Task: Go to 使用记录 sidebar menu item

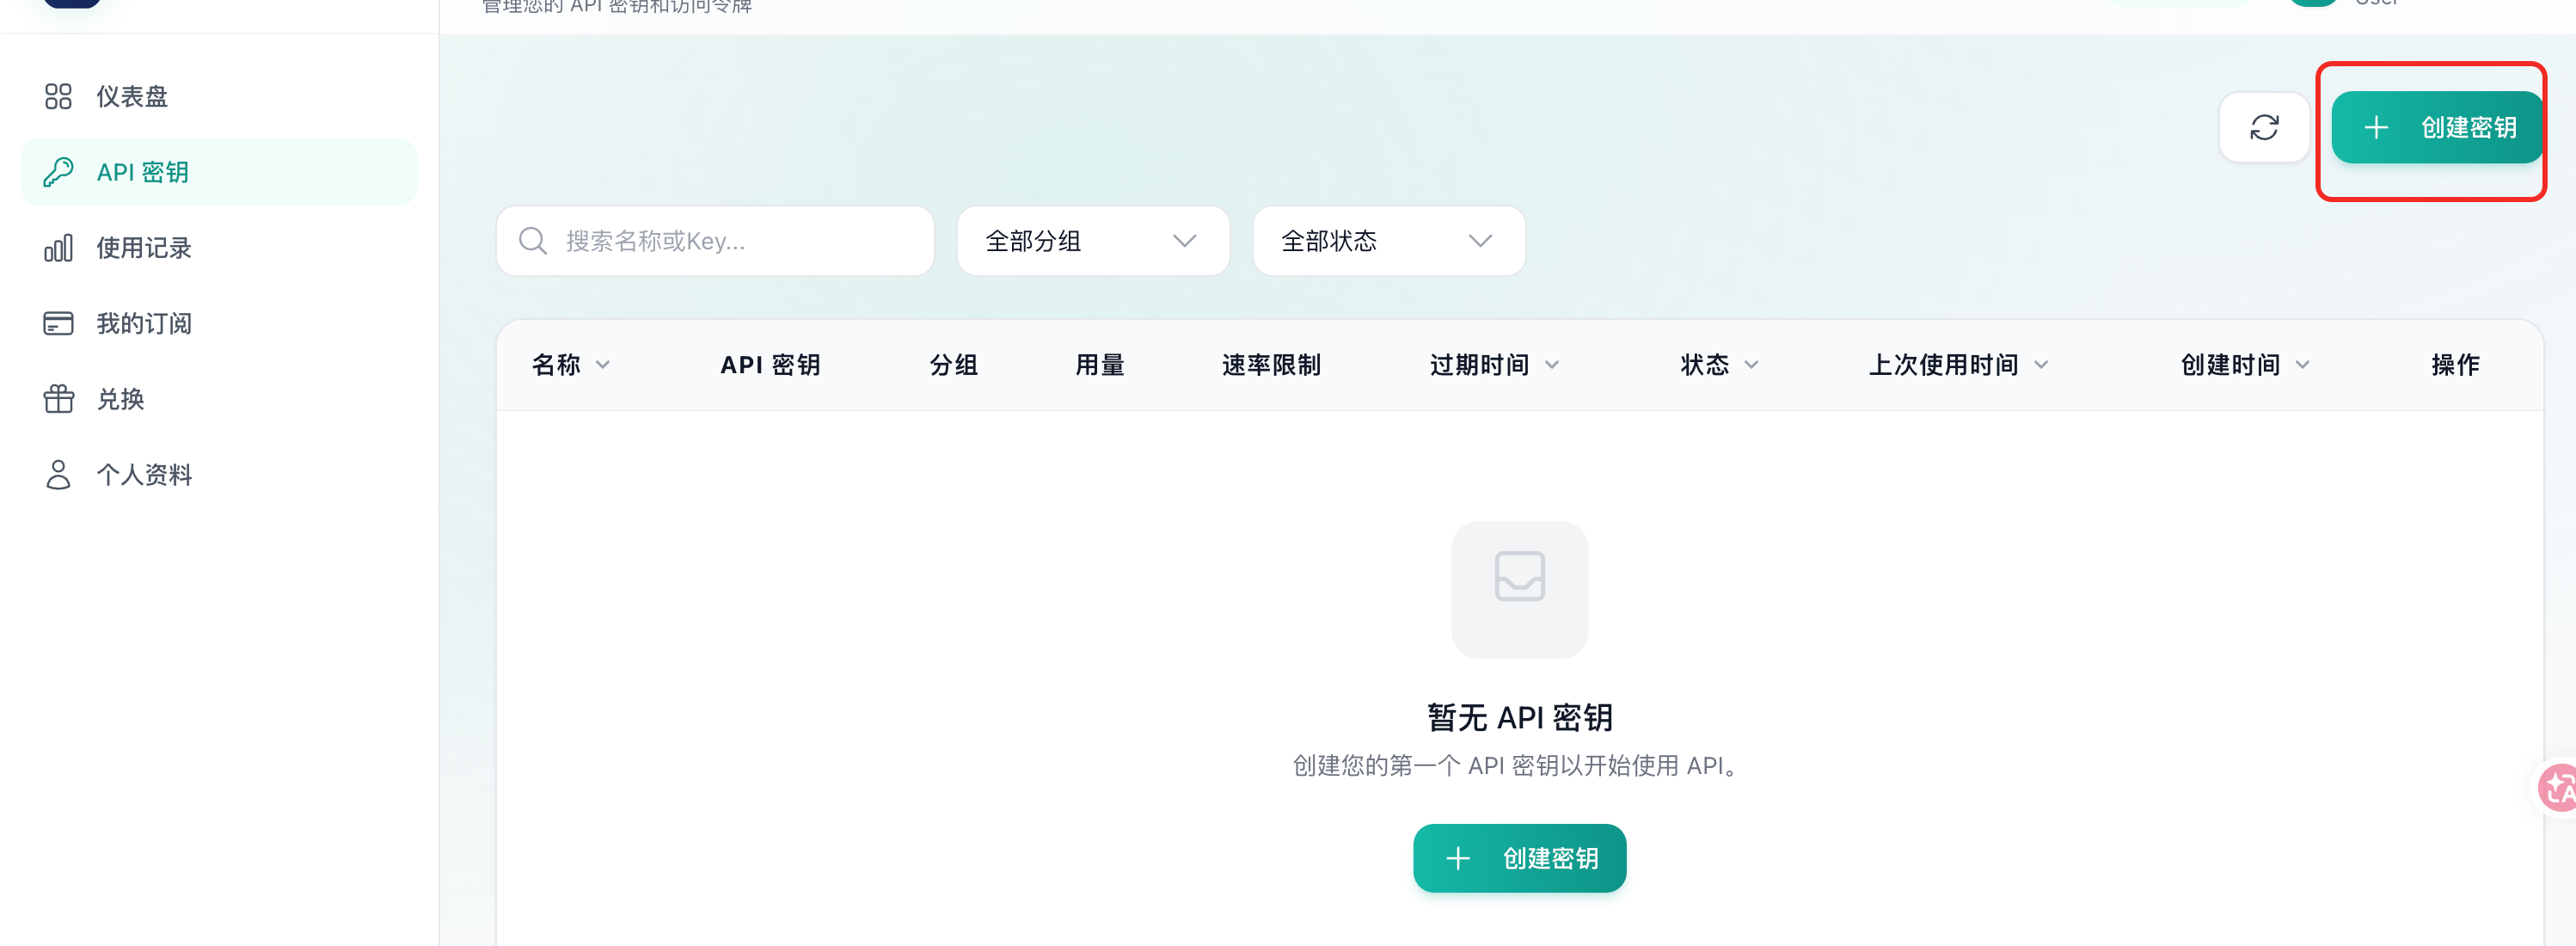Action: coord(144,248)
